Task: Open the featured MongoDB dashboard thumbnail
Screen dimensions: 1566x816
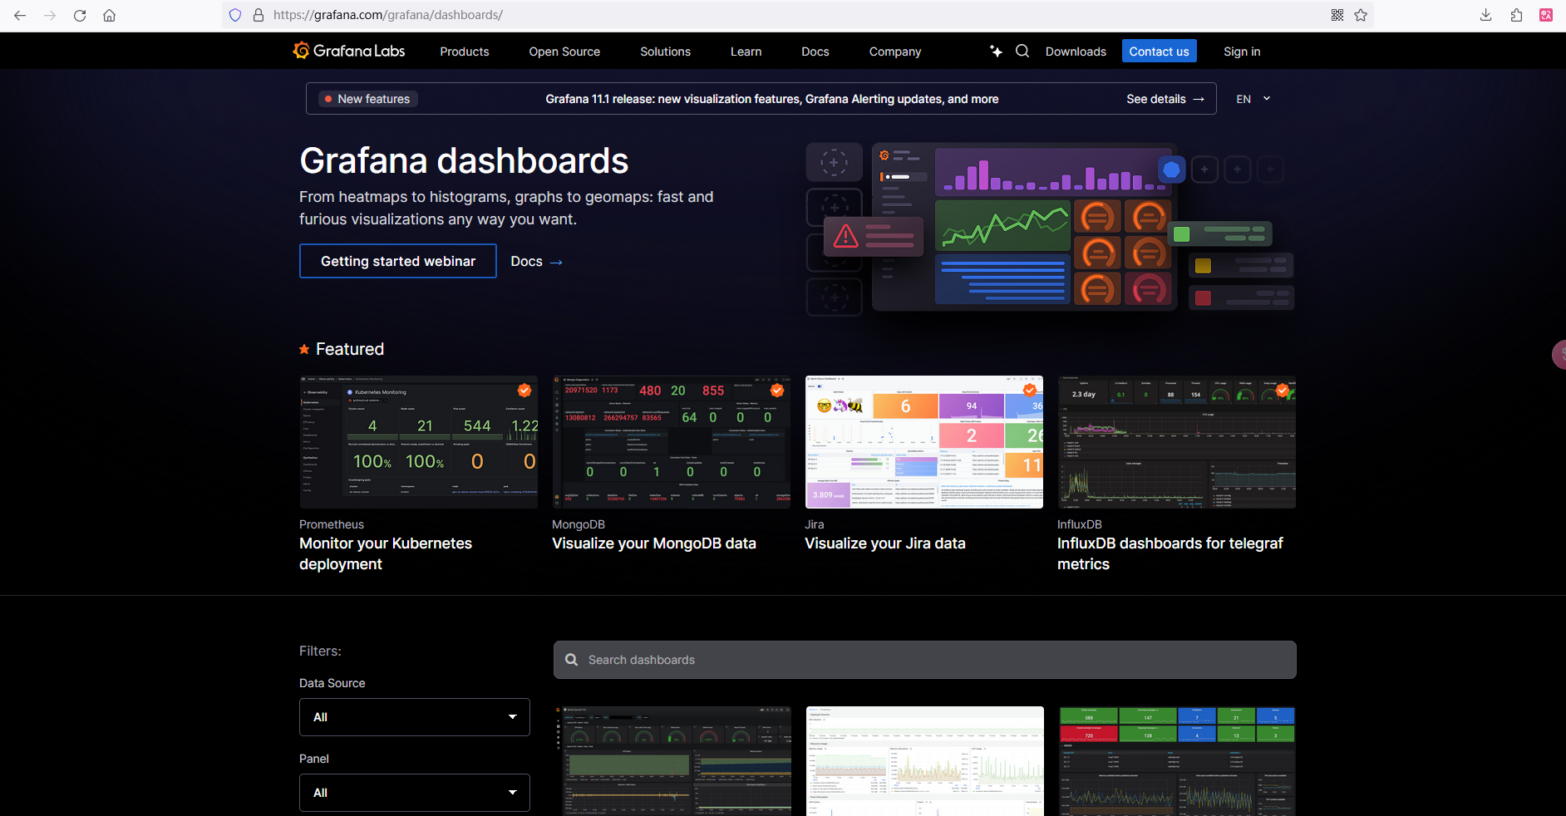Action: click(x=671, y=441)
